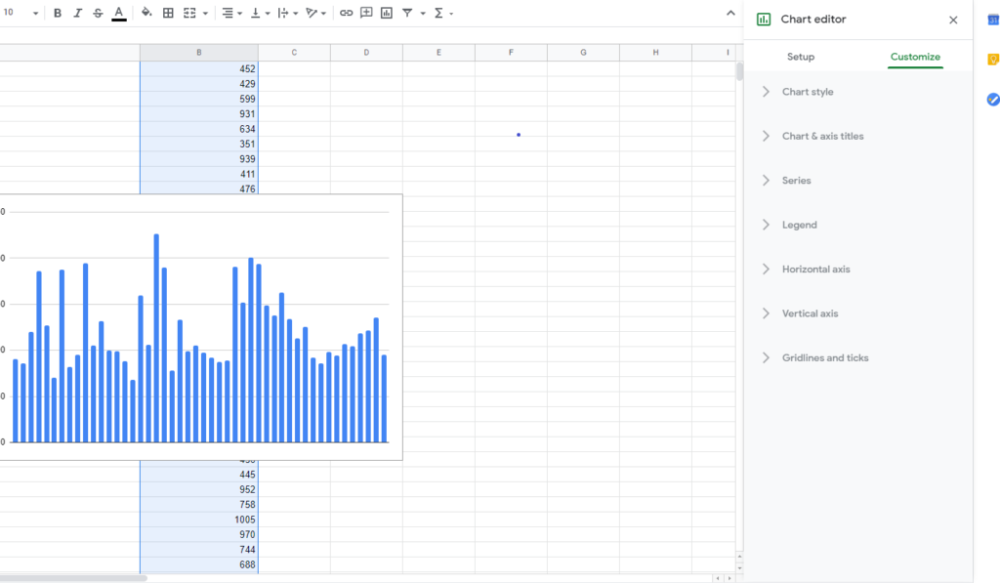Open the borders tool
Image resolution: width=1000 pixels, height=583 pixels.
click(168, 13)
